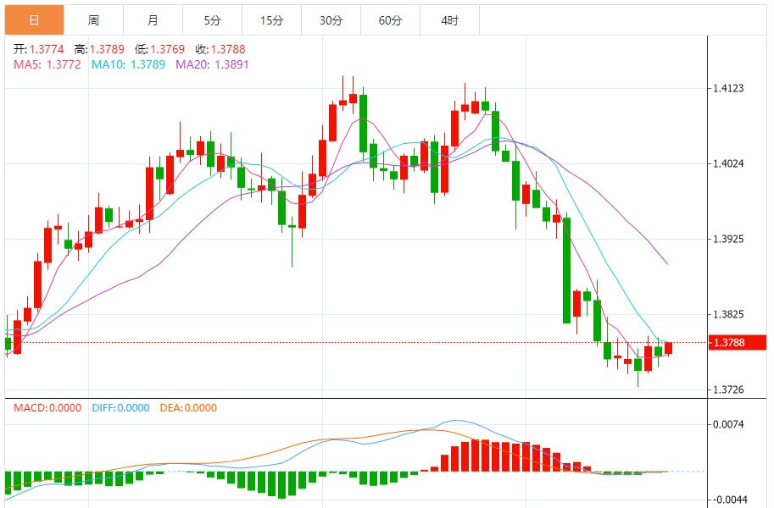
Task: Click the 0.0074 MACD axis label
Action: click(x=729, y=424)
